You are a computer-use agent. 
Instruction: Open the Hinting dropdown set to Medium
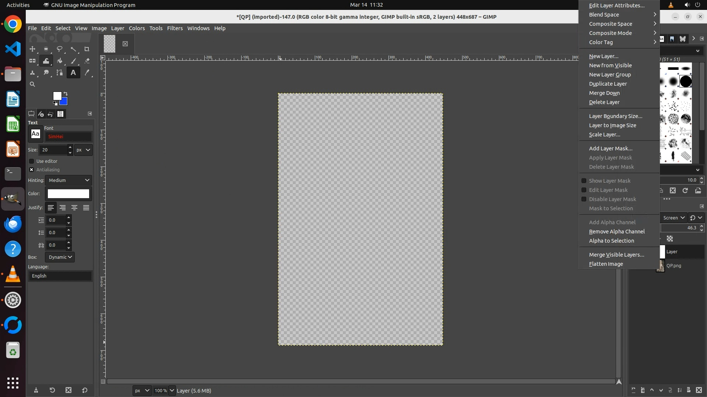68,180
